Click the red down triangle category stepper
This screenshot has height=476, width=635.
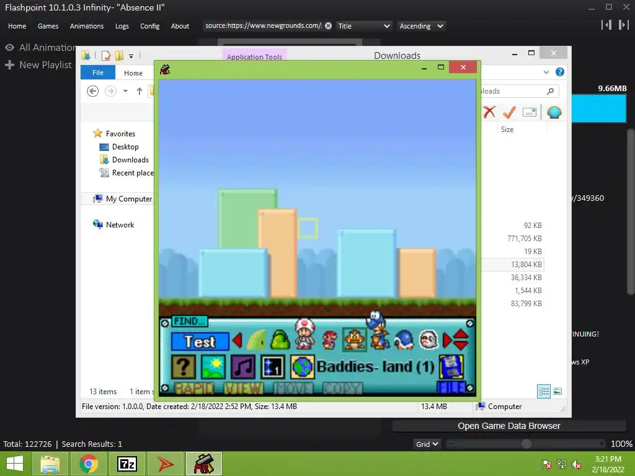click(x=461, y=345)
